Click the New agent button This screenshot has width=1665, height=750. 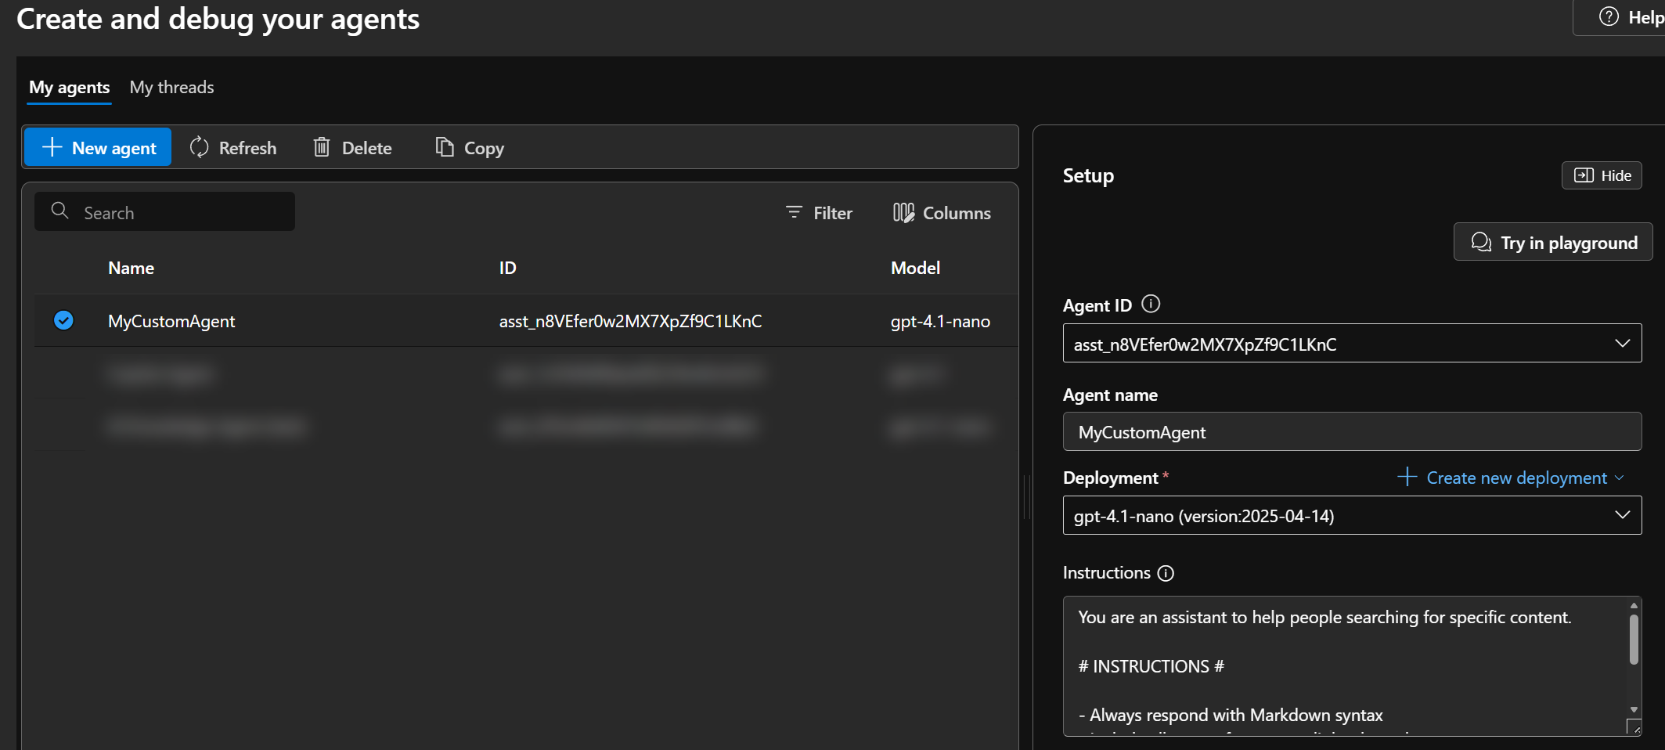tap(97, 147)
